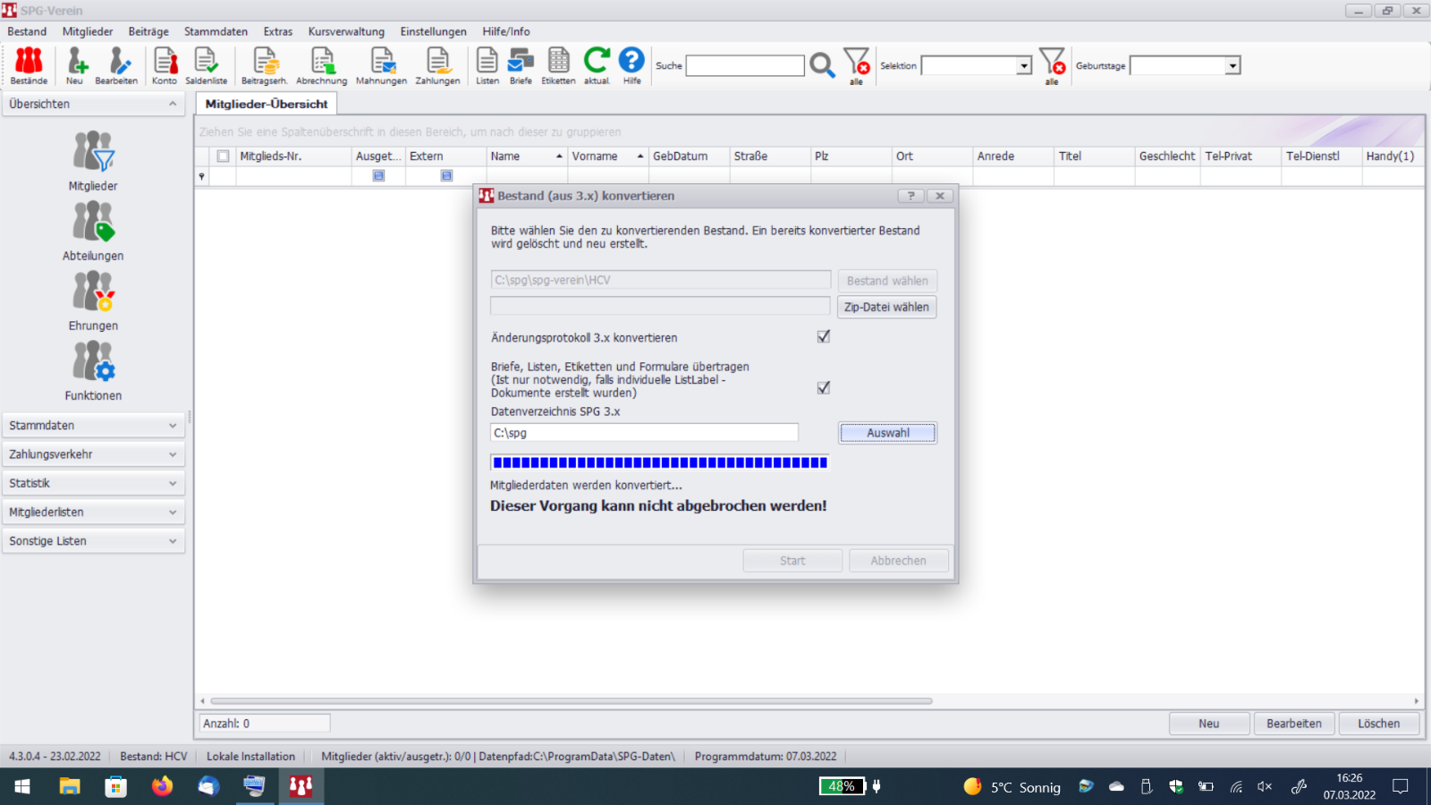The height and width of the screenshot is (805, 1431).
Task: Click the Datenverzeichnis path input field
Action: tap(644, 433)
